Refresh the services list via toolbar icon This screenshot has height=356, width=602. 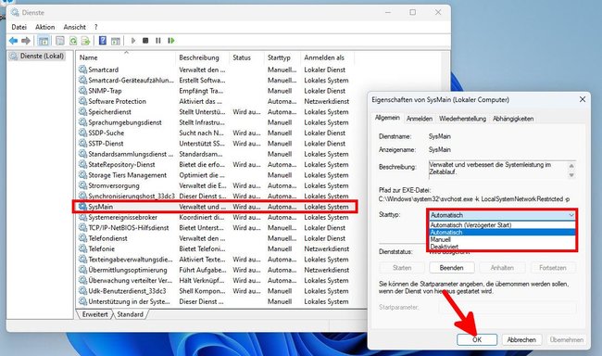tap(73, 41)
